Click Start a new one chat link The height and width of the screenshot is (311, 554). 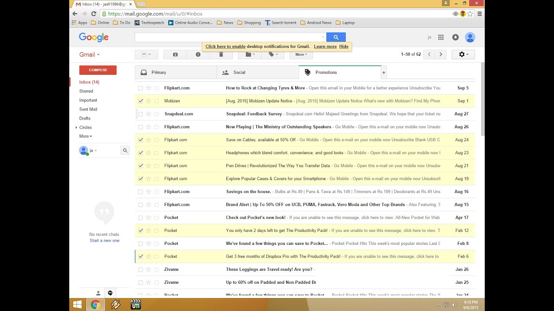[x=104, y=241]
